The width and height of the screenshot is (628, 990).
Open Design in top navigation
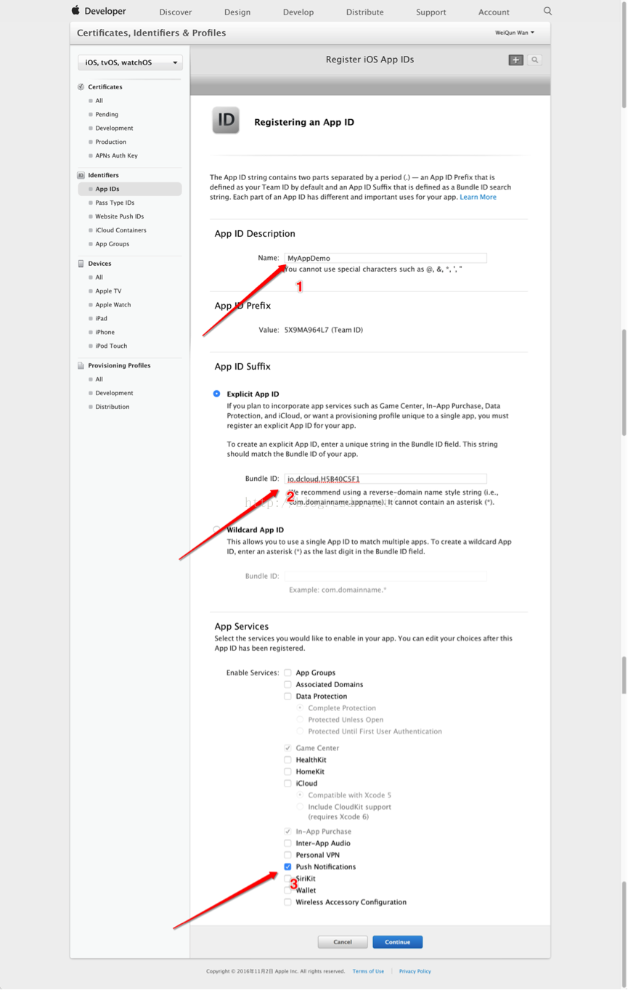(237, 12)
